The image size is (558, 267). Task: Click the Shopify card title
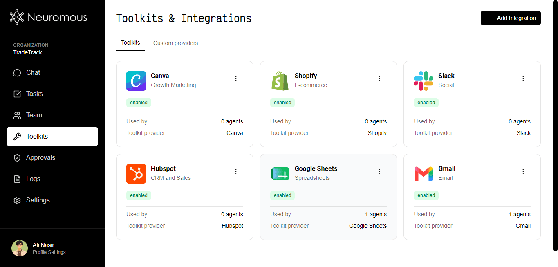click(306, 76)
